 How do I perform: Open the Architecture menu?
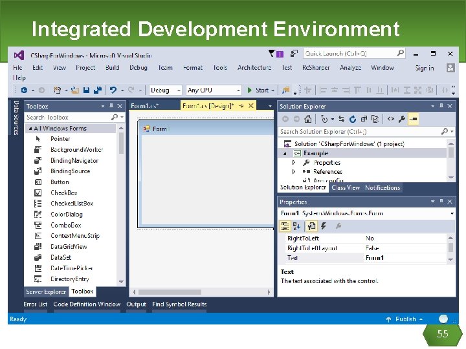254,68
